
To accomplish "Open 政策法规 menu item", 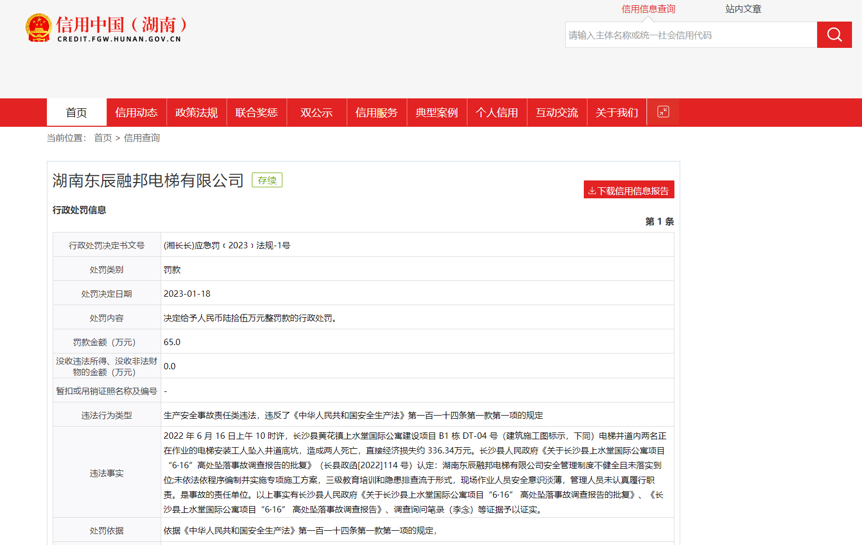I will coord(197,112).
